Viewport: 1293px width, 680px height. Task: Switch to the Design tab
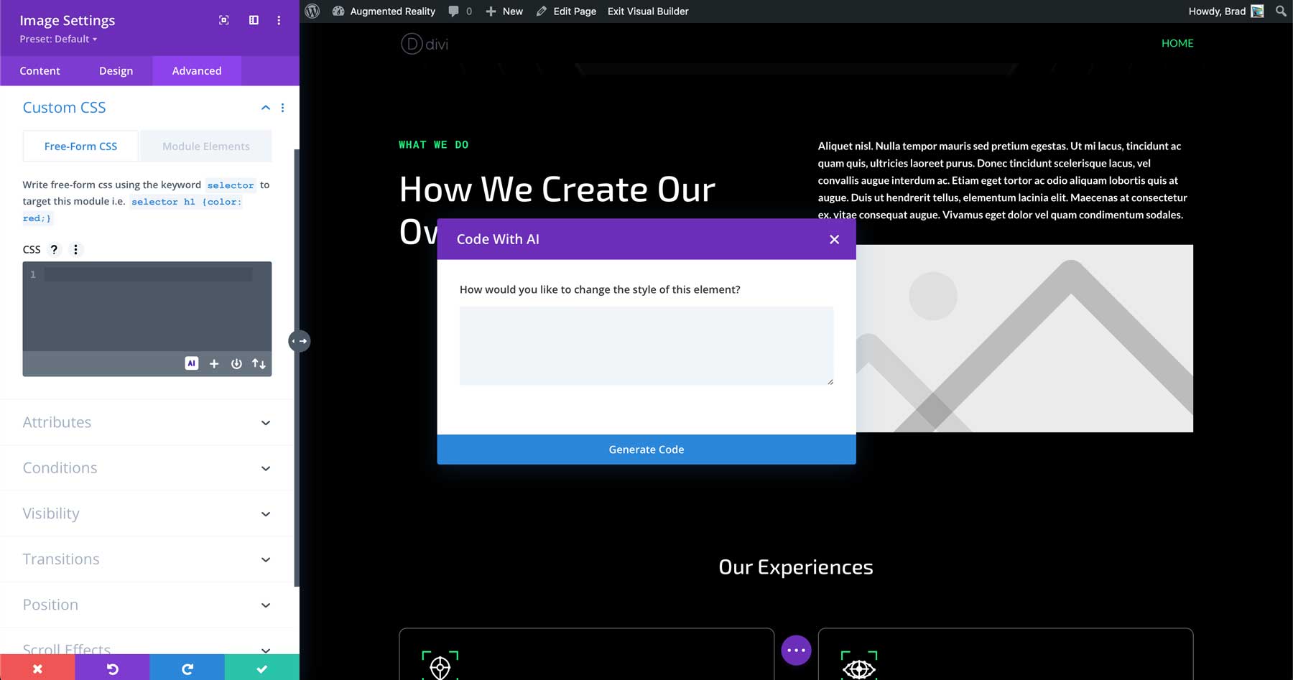pos(116,70)
